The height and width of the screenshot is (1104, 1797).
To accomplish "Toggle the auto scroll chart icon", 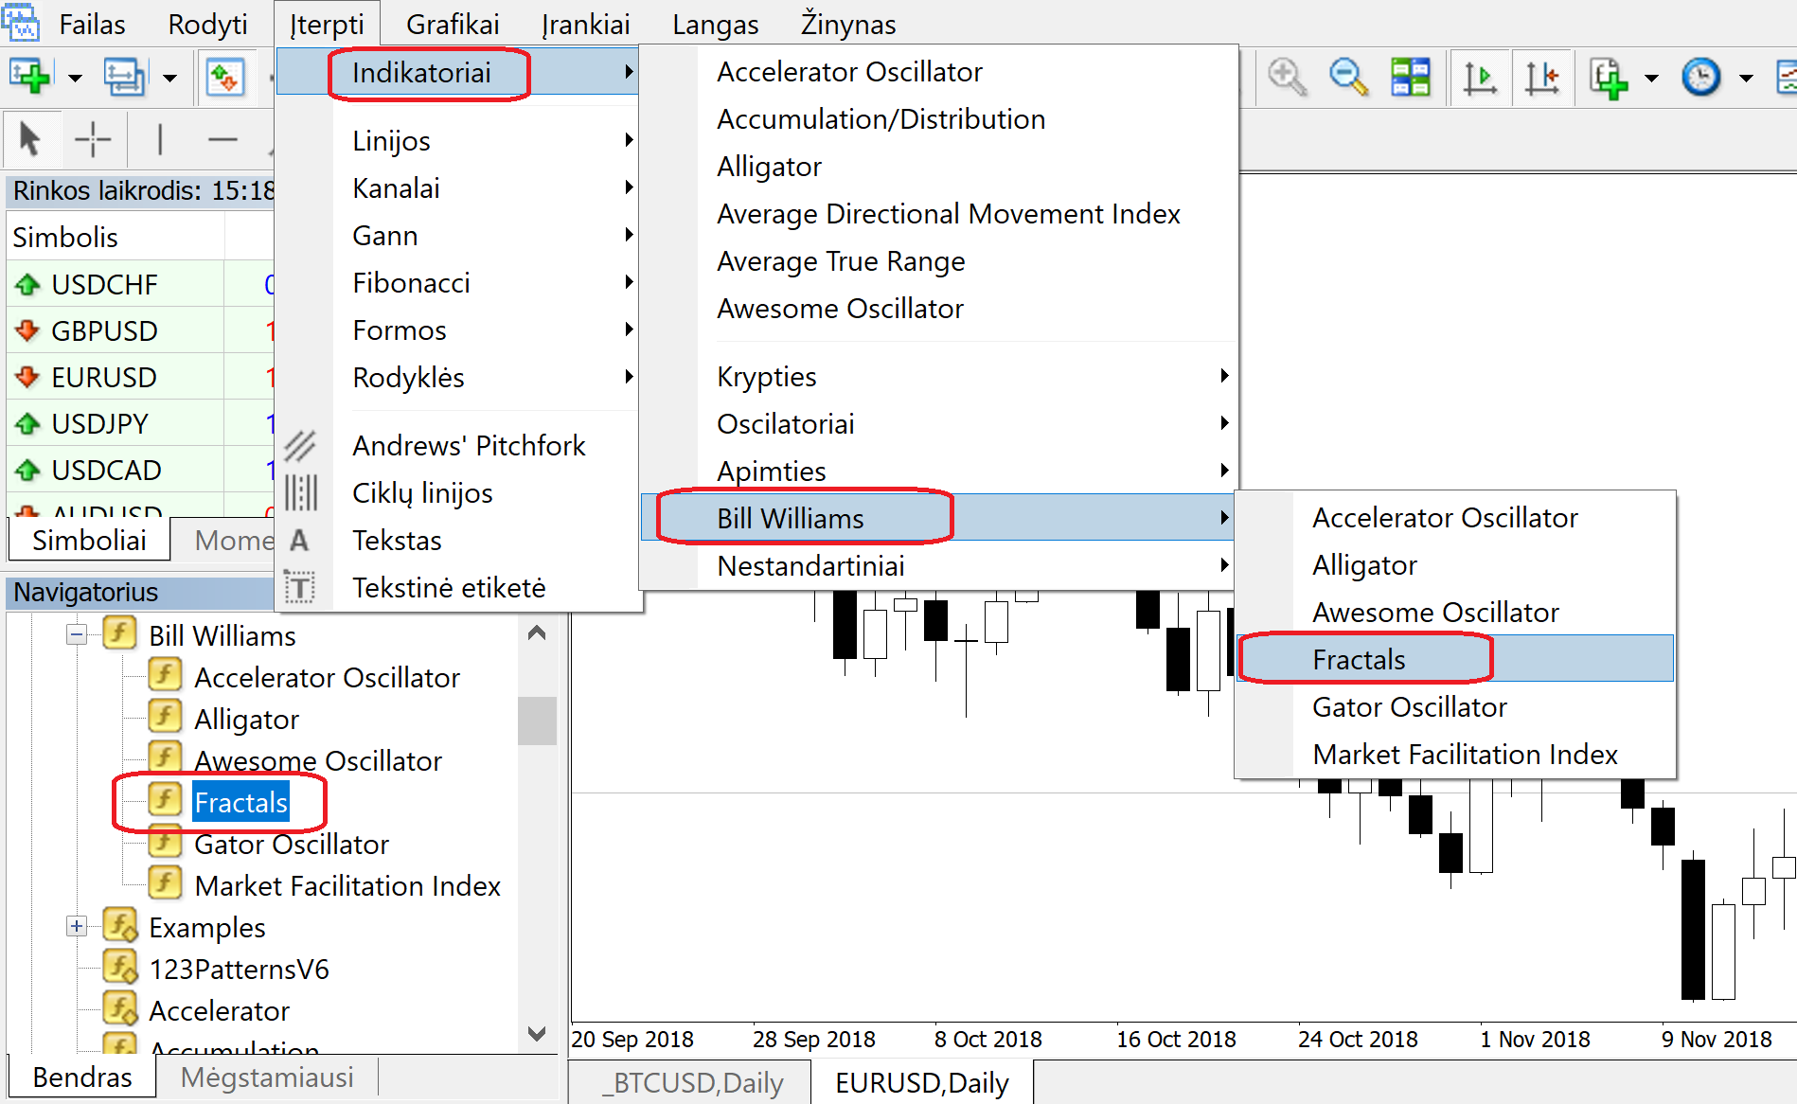I will (1480, 77).
